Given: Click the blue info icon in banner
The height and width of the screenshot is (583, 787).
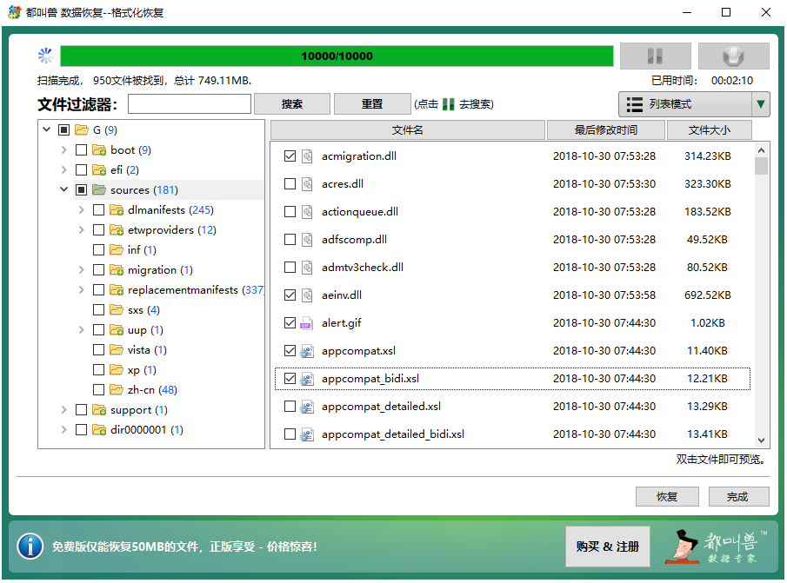Looking at the screenshot, I should click(x=30, y=546).
